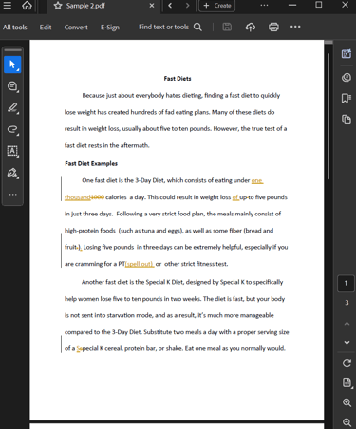The width and height of the screenshot is (356, 429).
Task: Go to the next tab arrow
Action: click(x=187, y=6)
